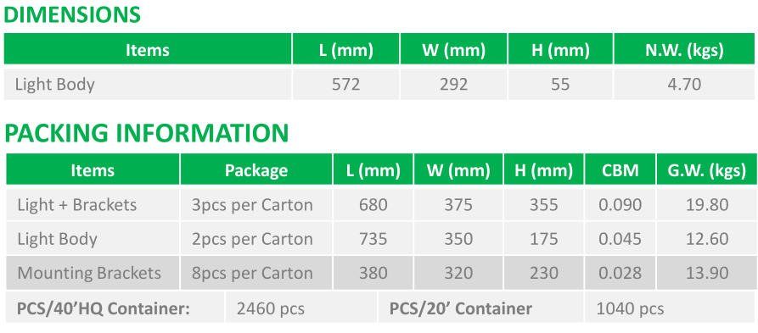Click the Light Body weight value 4.70
This screenshot has width=758, height=333.
[684, 85]
